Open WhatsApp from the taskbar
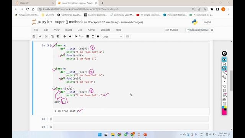Screen dimensions: 245x138 point(126,135)
